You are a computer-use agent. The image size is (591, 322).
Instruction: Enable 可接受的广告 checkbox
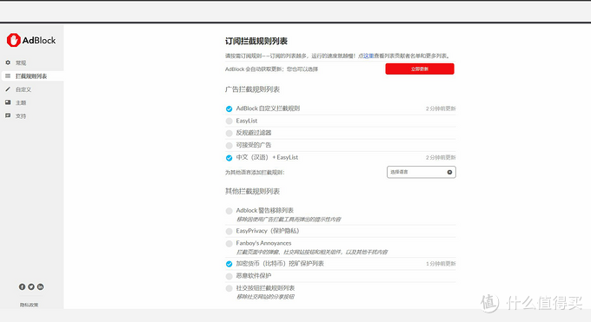(x=229, y=145)
